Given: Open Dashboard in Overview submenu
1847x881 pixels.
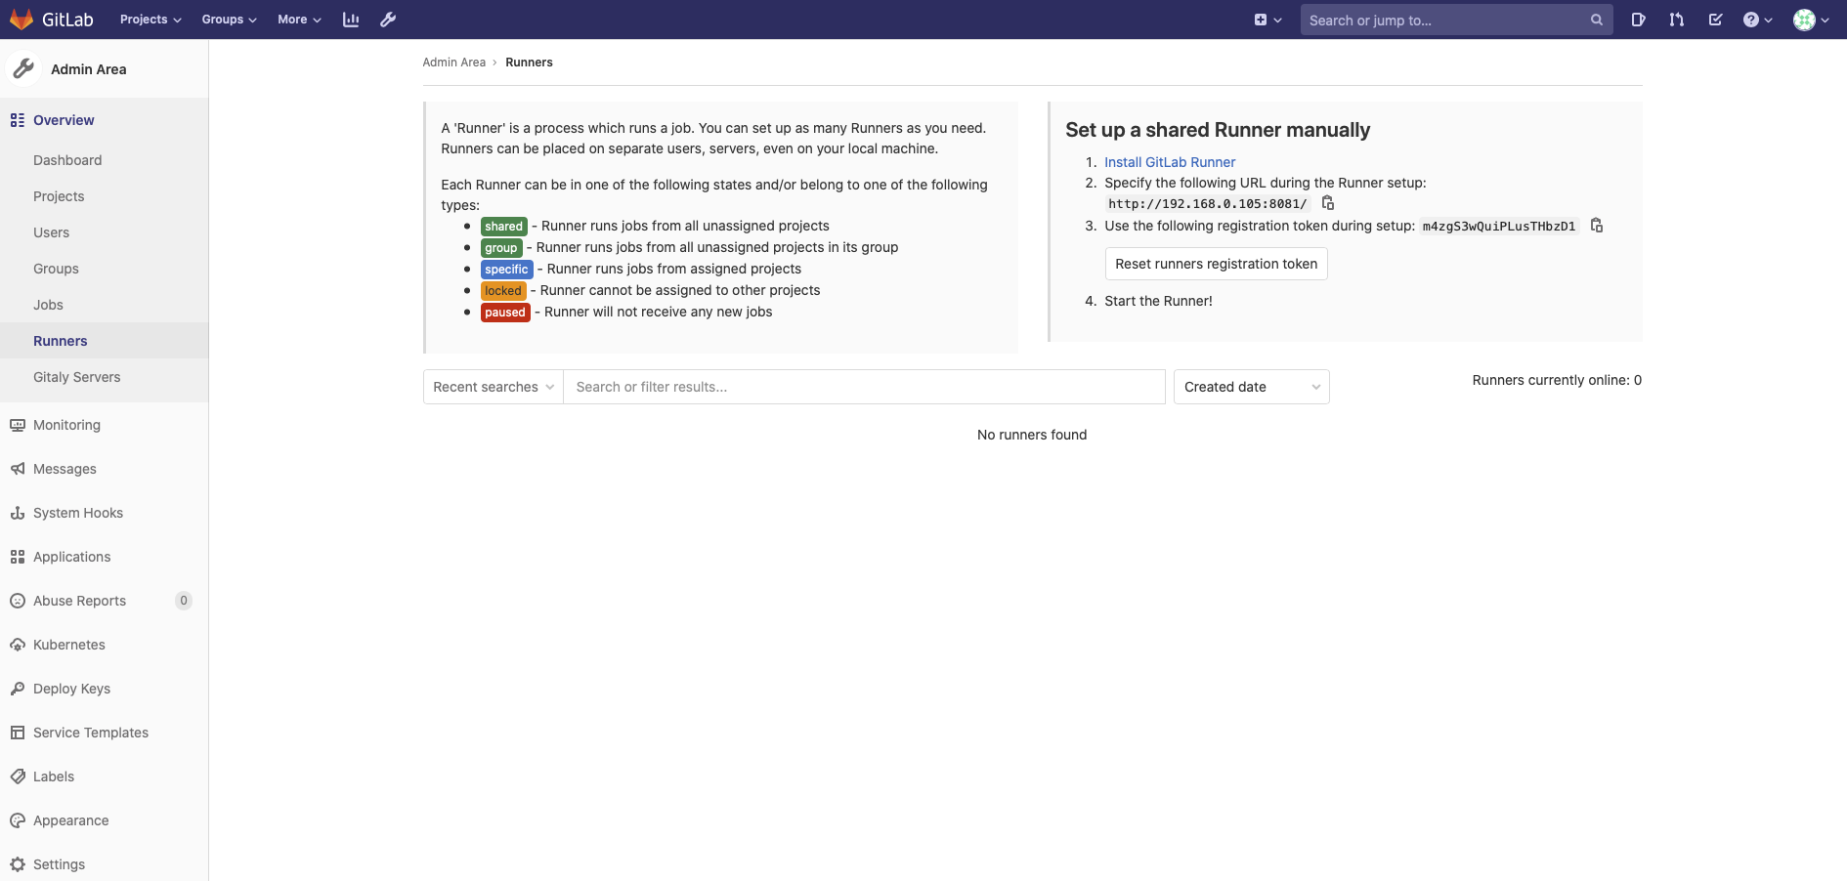Looking at the screenshot, I should tap(67, 160).
